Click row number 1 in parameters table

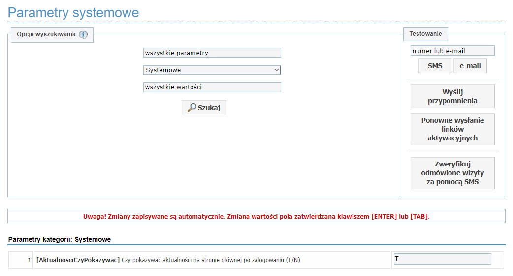[30, 260]
